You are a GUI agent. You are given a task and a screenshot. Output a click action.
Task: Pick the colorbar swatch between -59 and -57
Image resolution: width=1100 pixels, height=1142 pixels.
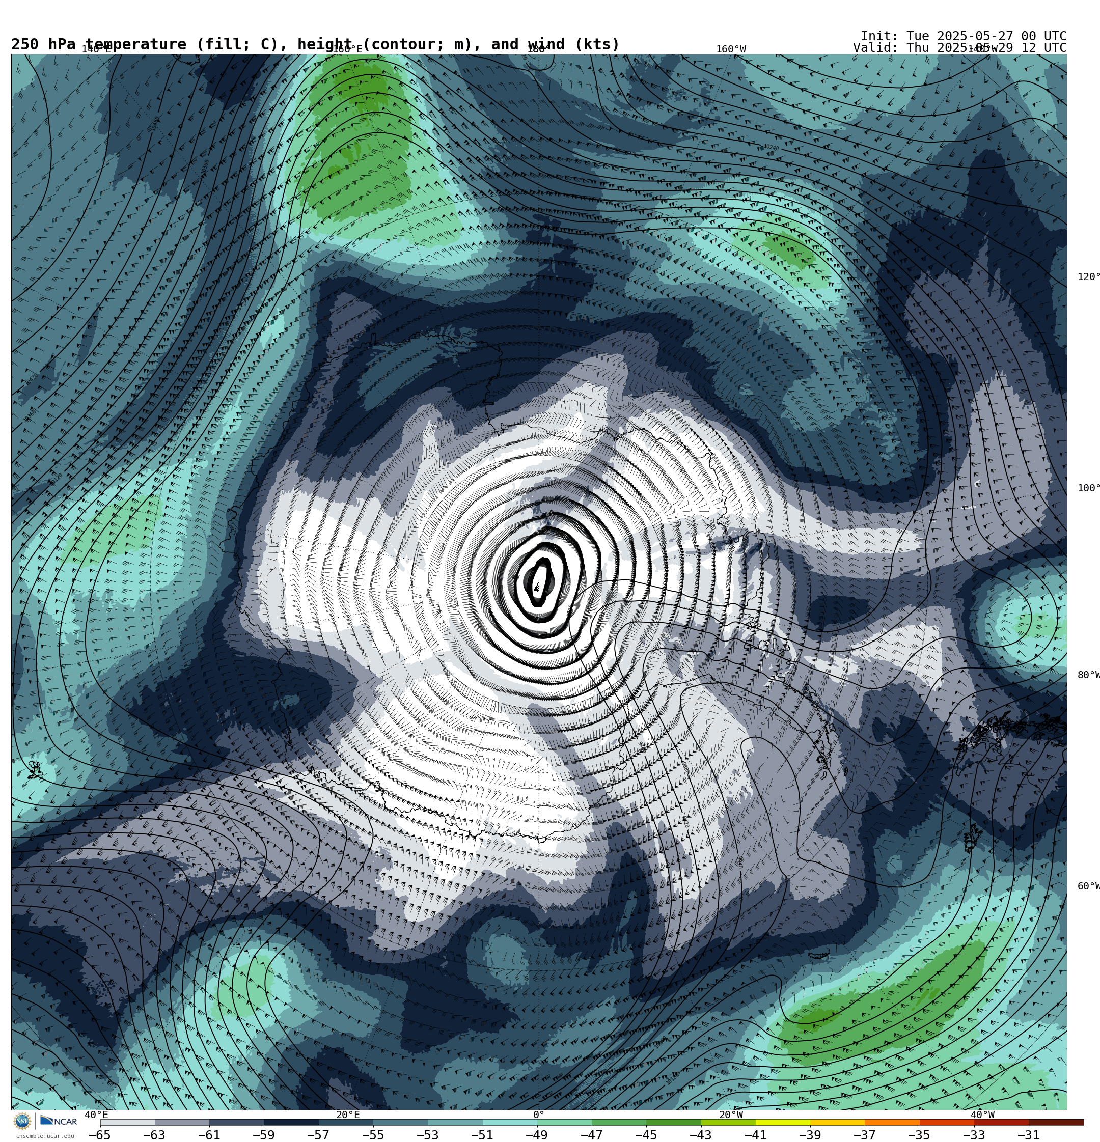point(291,1122)
